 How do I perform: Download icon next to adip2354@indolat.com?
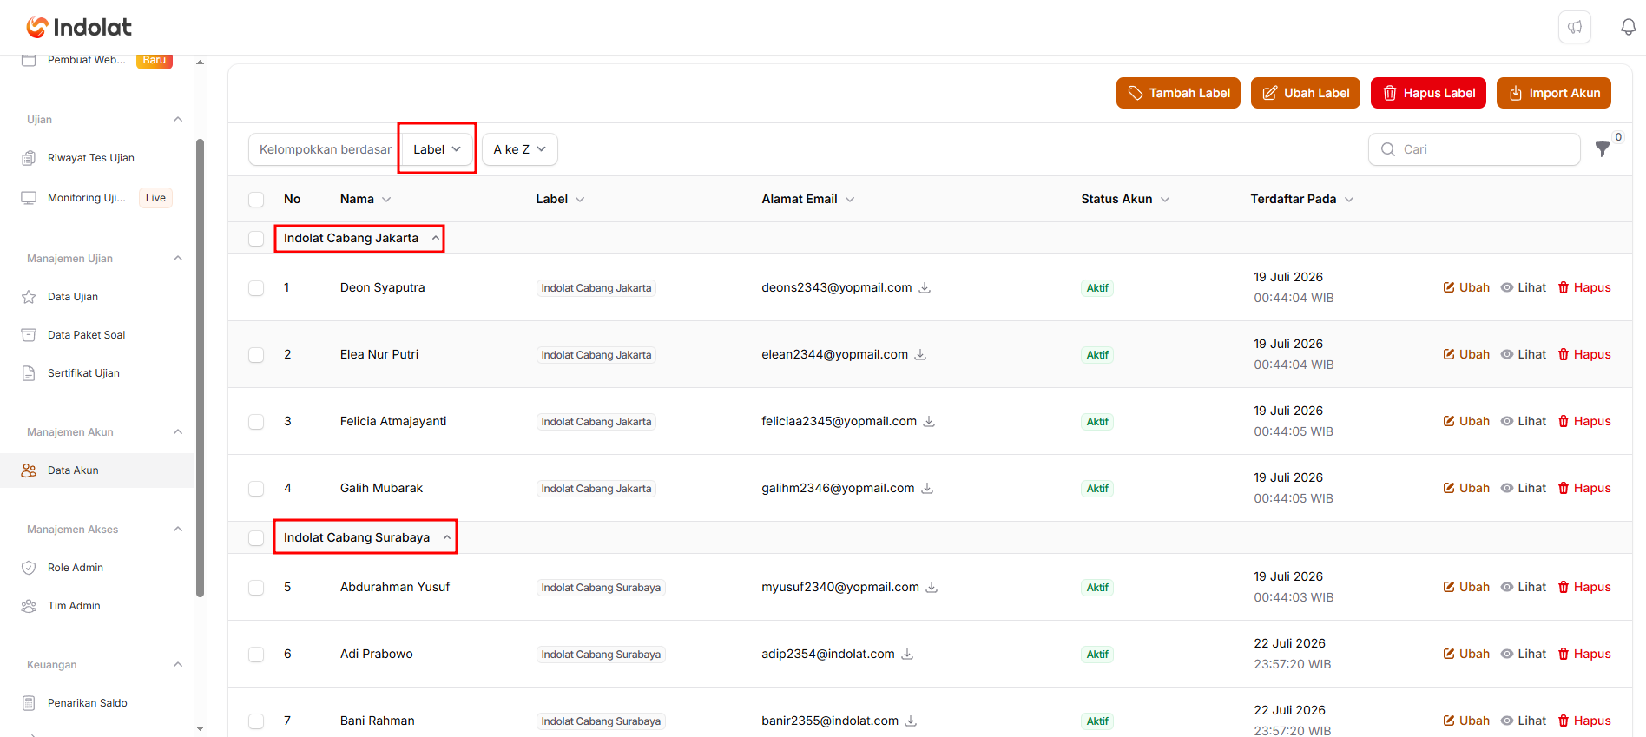(x=907, y=654)
